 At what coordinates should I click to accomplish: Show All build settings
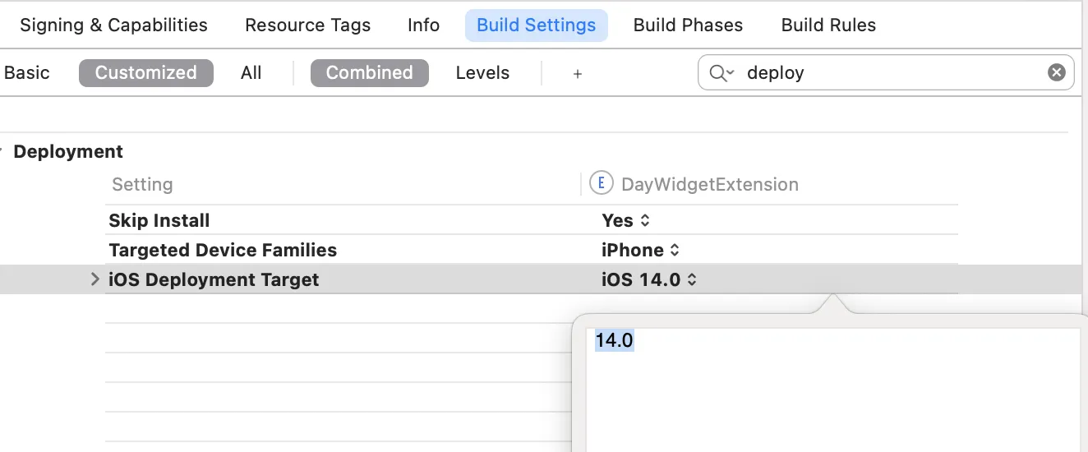[x=251, y=73]
